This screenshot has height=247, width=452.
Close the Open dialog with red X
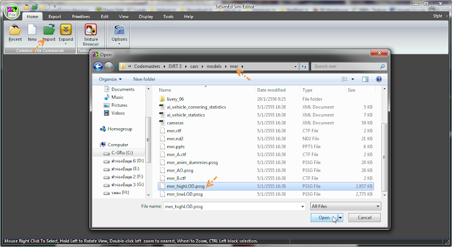[x=379, y=53]
